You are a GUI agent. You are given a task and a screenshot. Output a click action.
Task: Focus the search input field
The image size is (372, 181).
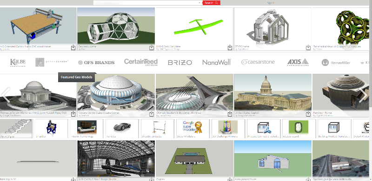point(146,3)
